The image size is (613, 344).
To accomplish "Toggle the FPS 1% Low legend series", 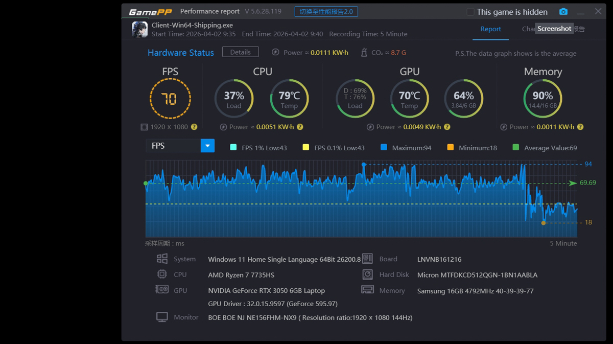I will [233, 148].
